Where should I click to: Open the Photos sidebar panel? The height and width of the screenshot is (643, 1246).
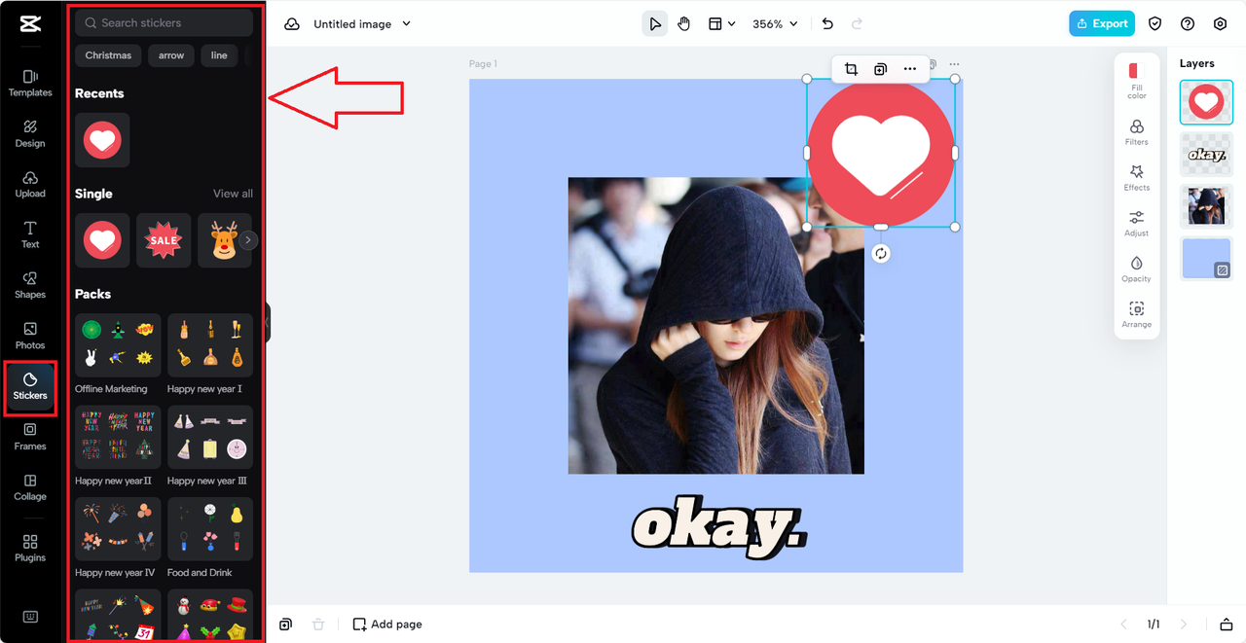coord(30,336)
